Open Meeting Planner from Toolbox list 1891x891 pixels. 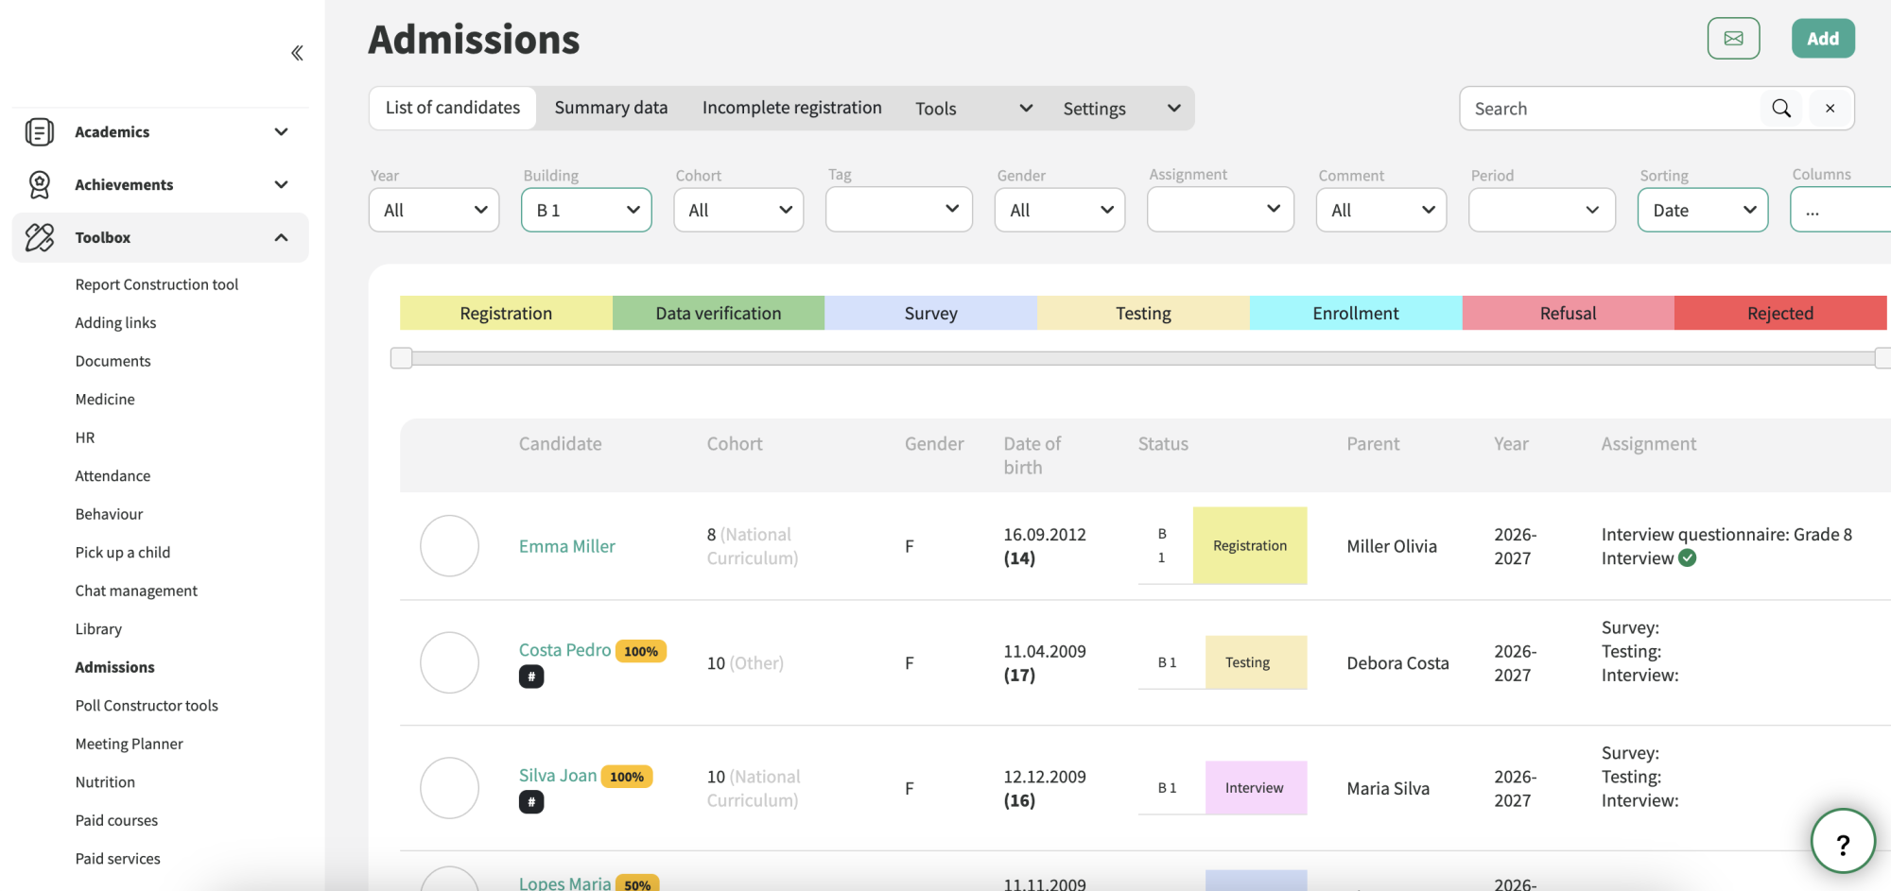click(x=130, y=744)
